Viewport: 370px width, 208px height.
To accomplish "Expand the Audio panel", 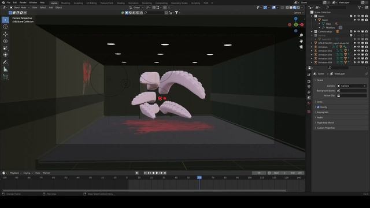I will (320, 117).
